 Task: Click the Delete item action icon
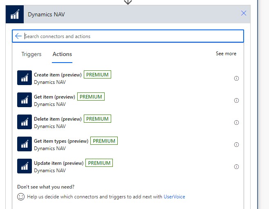click(x=25, y=122)
